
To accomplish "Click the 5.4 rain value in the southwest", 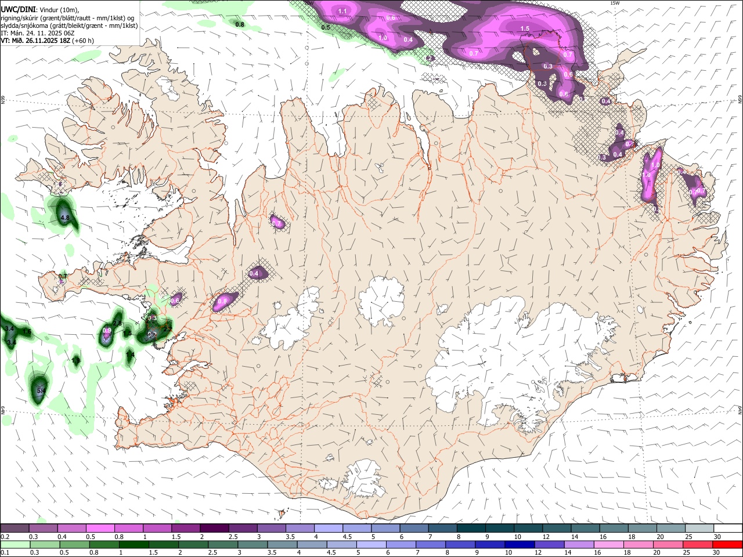I will (x=41, y=391).
